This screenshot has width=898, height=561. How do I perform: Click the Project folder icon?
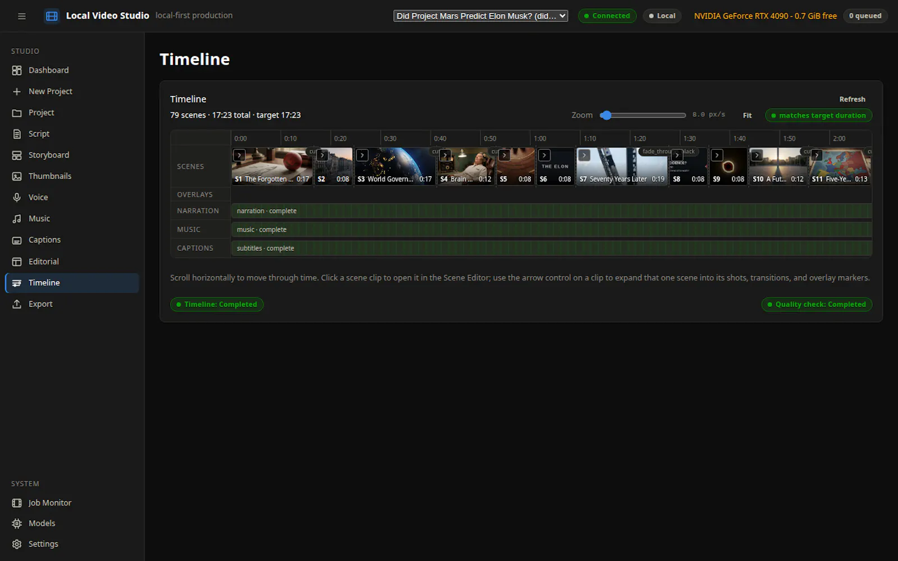pyautogui.click(x=17, y=113)
